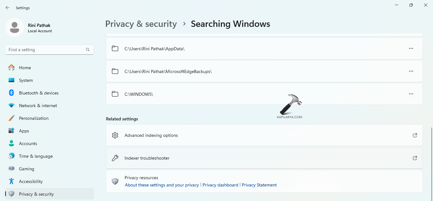Click the back arrow in Settings

[8, 8]
